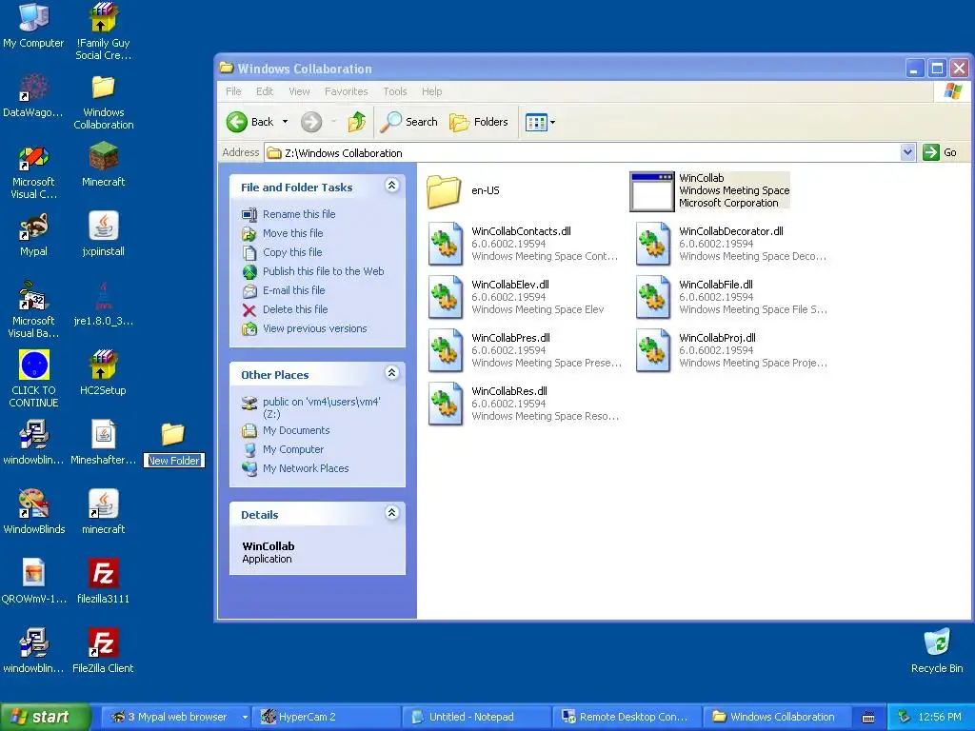Select the CLICK TO CONTINUE desktop icon
975x731 pixels.
click(33, 365)
